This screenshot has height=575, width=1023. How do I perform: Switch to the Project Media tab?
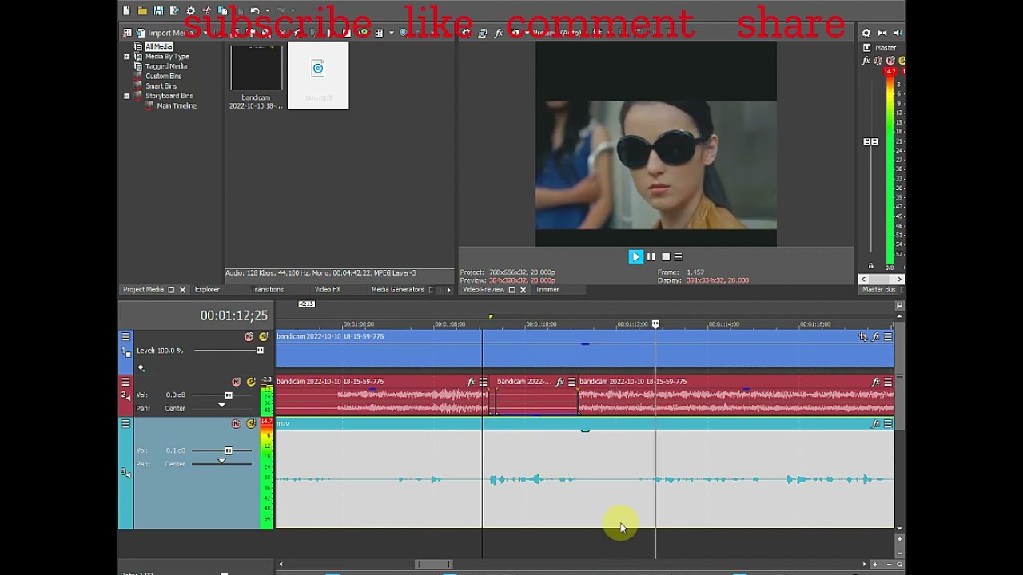point(143,290)
